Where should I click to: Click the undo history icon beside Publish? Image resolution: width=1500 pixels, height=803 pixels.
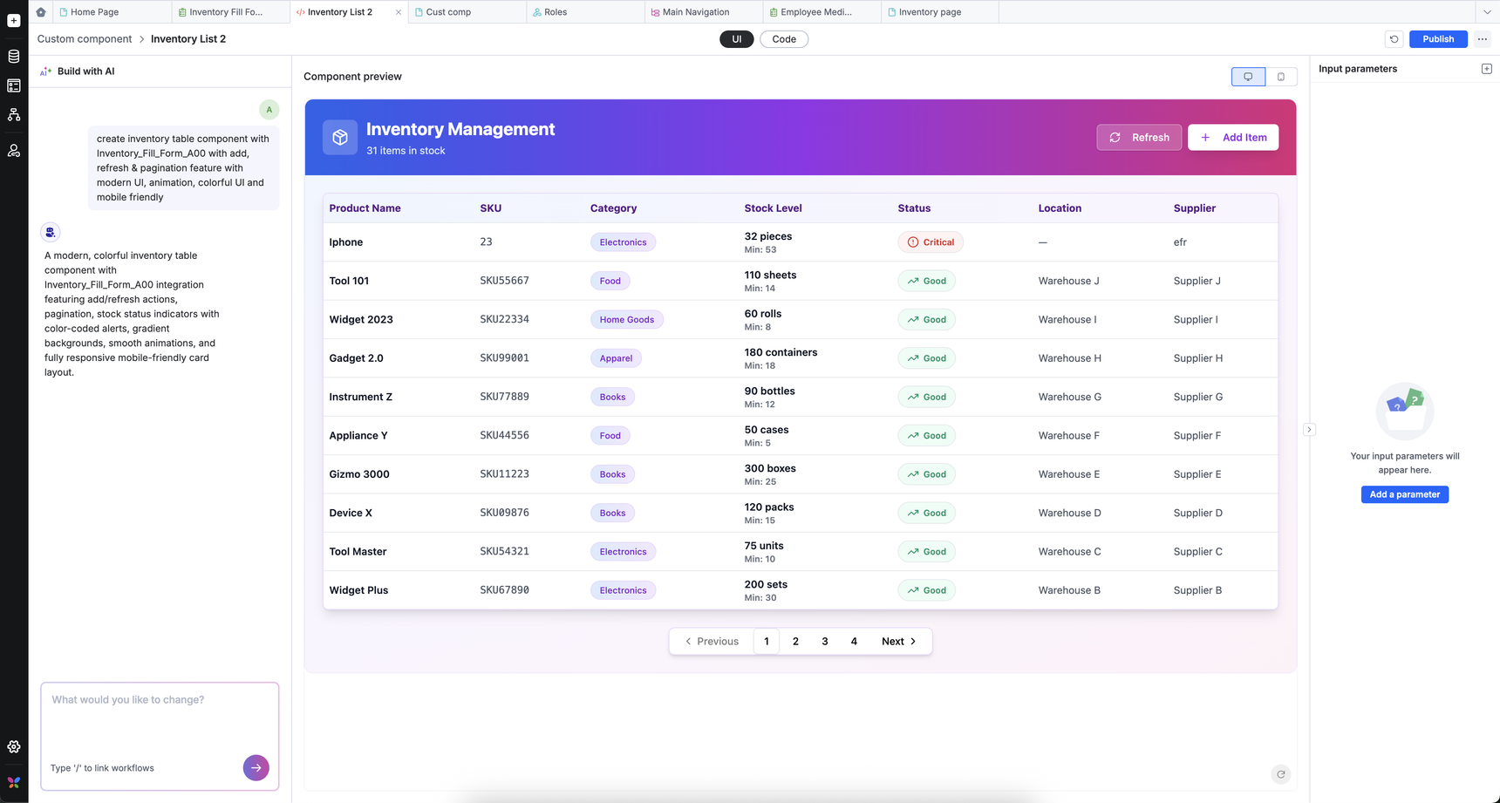point(1394,39)
